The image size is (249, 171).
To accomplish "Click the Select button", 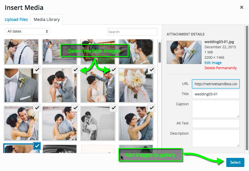I will click(235, 162).
